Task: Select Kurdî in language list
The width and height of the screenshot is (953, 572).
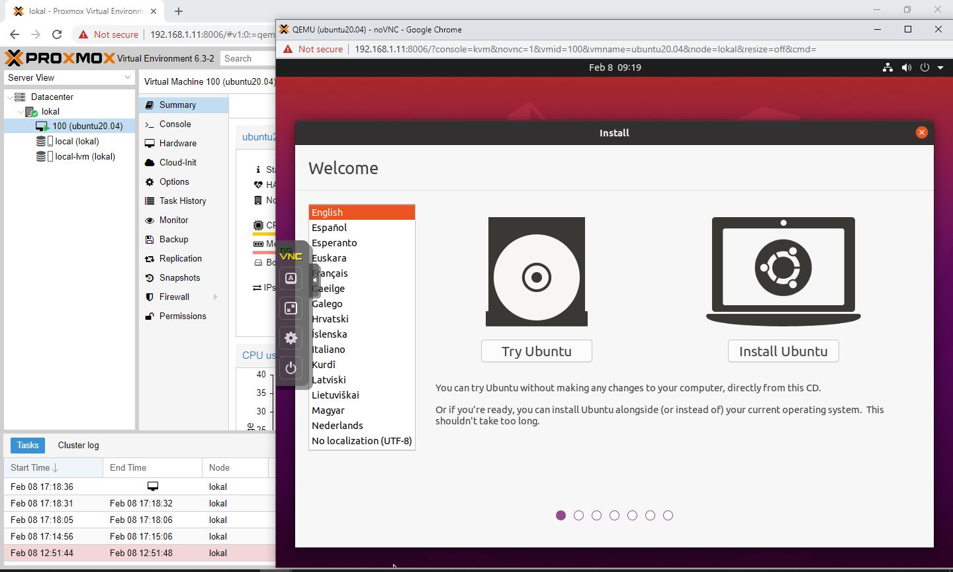Action: tap(362, 365)
